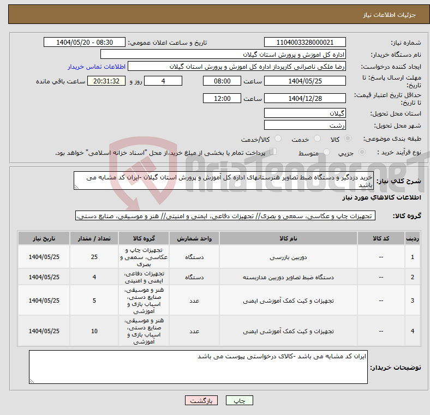Toggle the اسناد خزانه اسلامی payment checkbox
This screenshot has height=415, width=430.
pyautogui.click(x=273, y=152)
